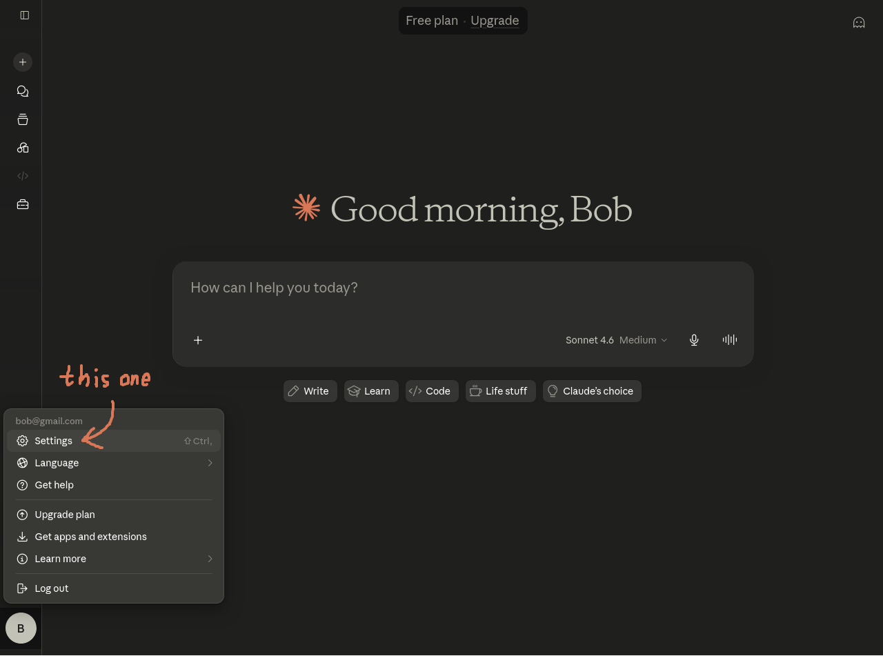Click the Claude's choice suggestion chip
Viewport: 883px width, 656px height.
(592, 391)
